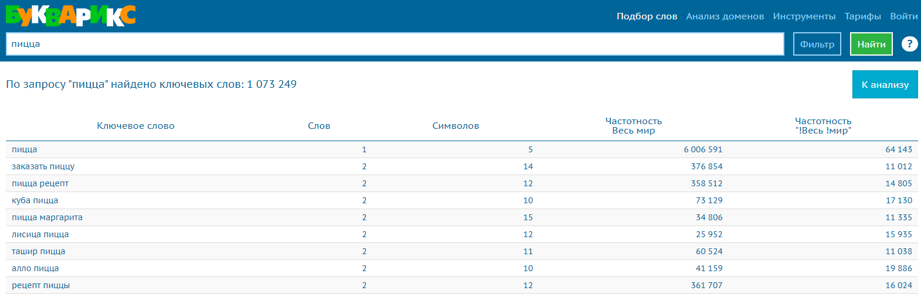Select the keyword пицца in first row

[x=24, y=149]
